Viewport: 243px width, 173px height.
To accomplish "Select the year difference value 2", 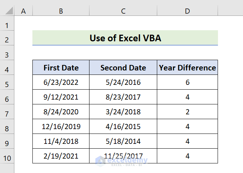I will [x=187, y=112].
